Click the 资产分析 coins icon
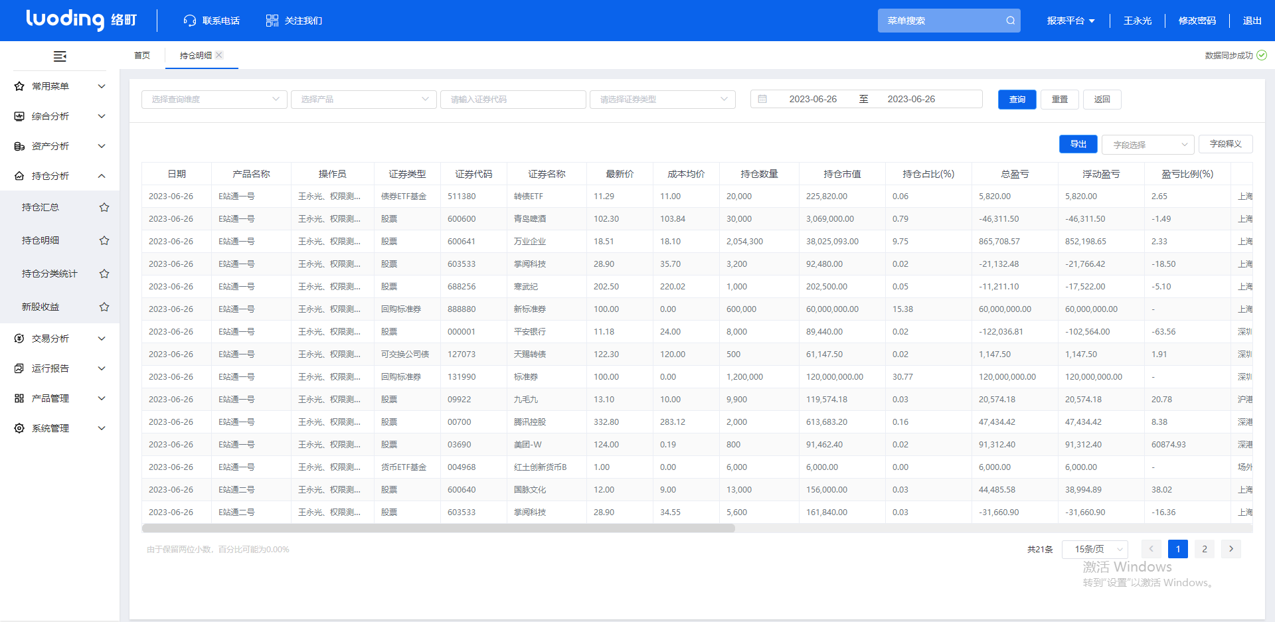The height and width of the screenshot is (622, 1275). [x=19, y=146]
